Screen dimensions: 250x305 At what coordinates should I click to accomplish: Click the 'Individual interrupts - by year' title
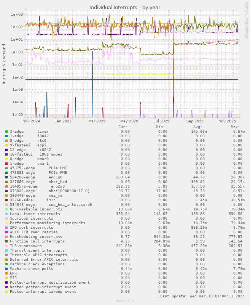pos(125,7)
